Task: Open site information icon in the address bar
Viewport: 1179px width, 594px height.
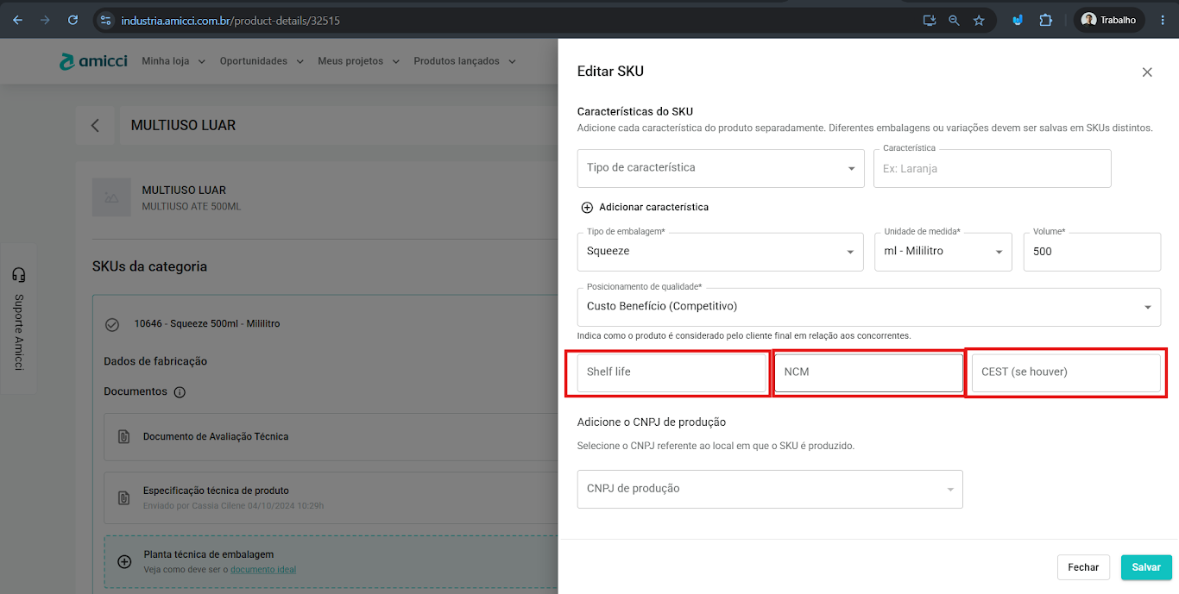Action: click(105, 20)
